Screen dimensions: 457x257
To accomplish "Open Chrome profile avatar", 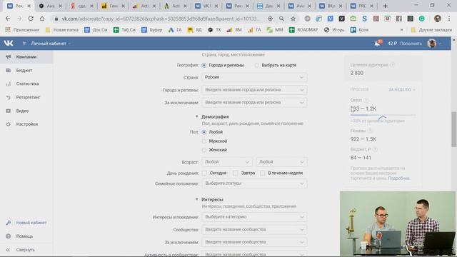I will [438, 19].
